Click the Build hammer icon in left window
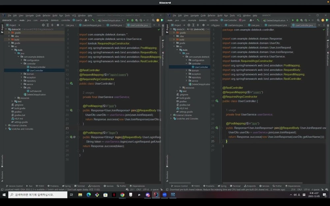Image resolution: width=330 pixels, height=206 pixels. coord(93,20)
